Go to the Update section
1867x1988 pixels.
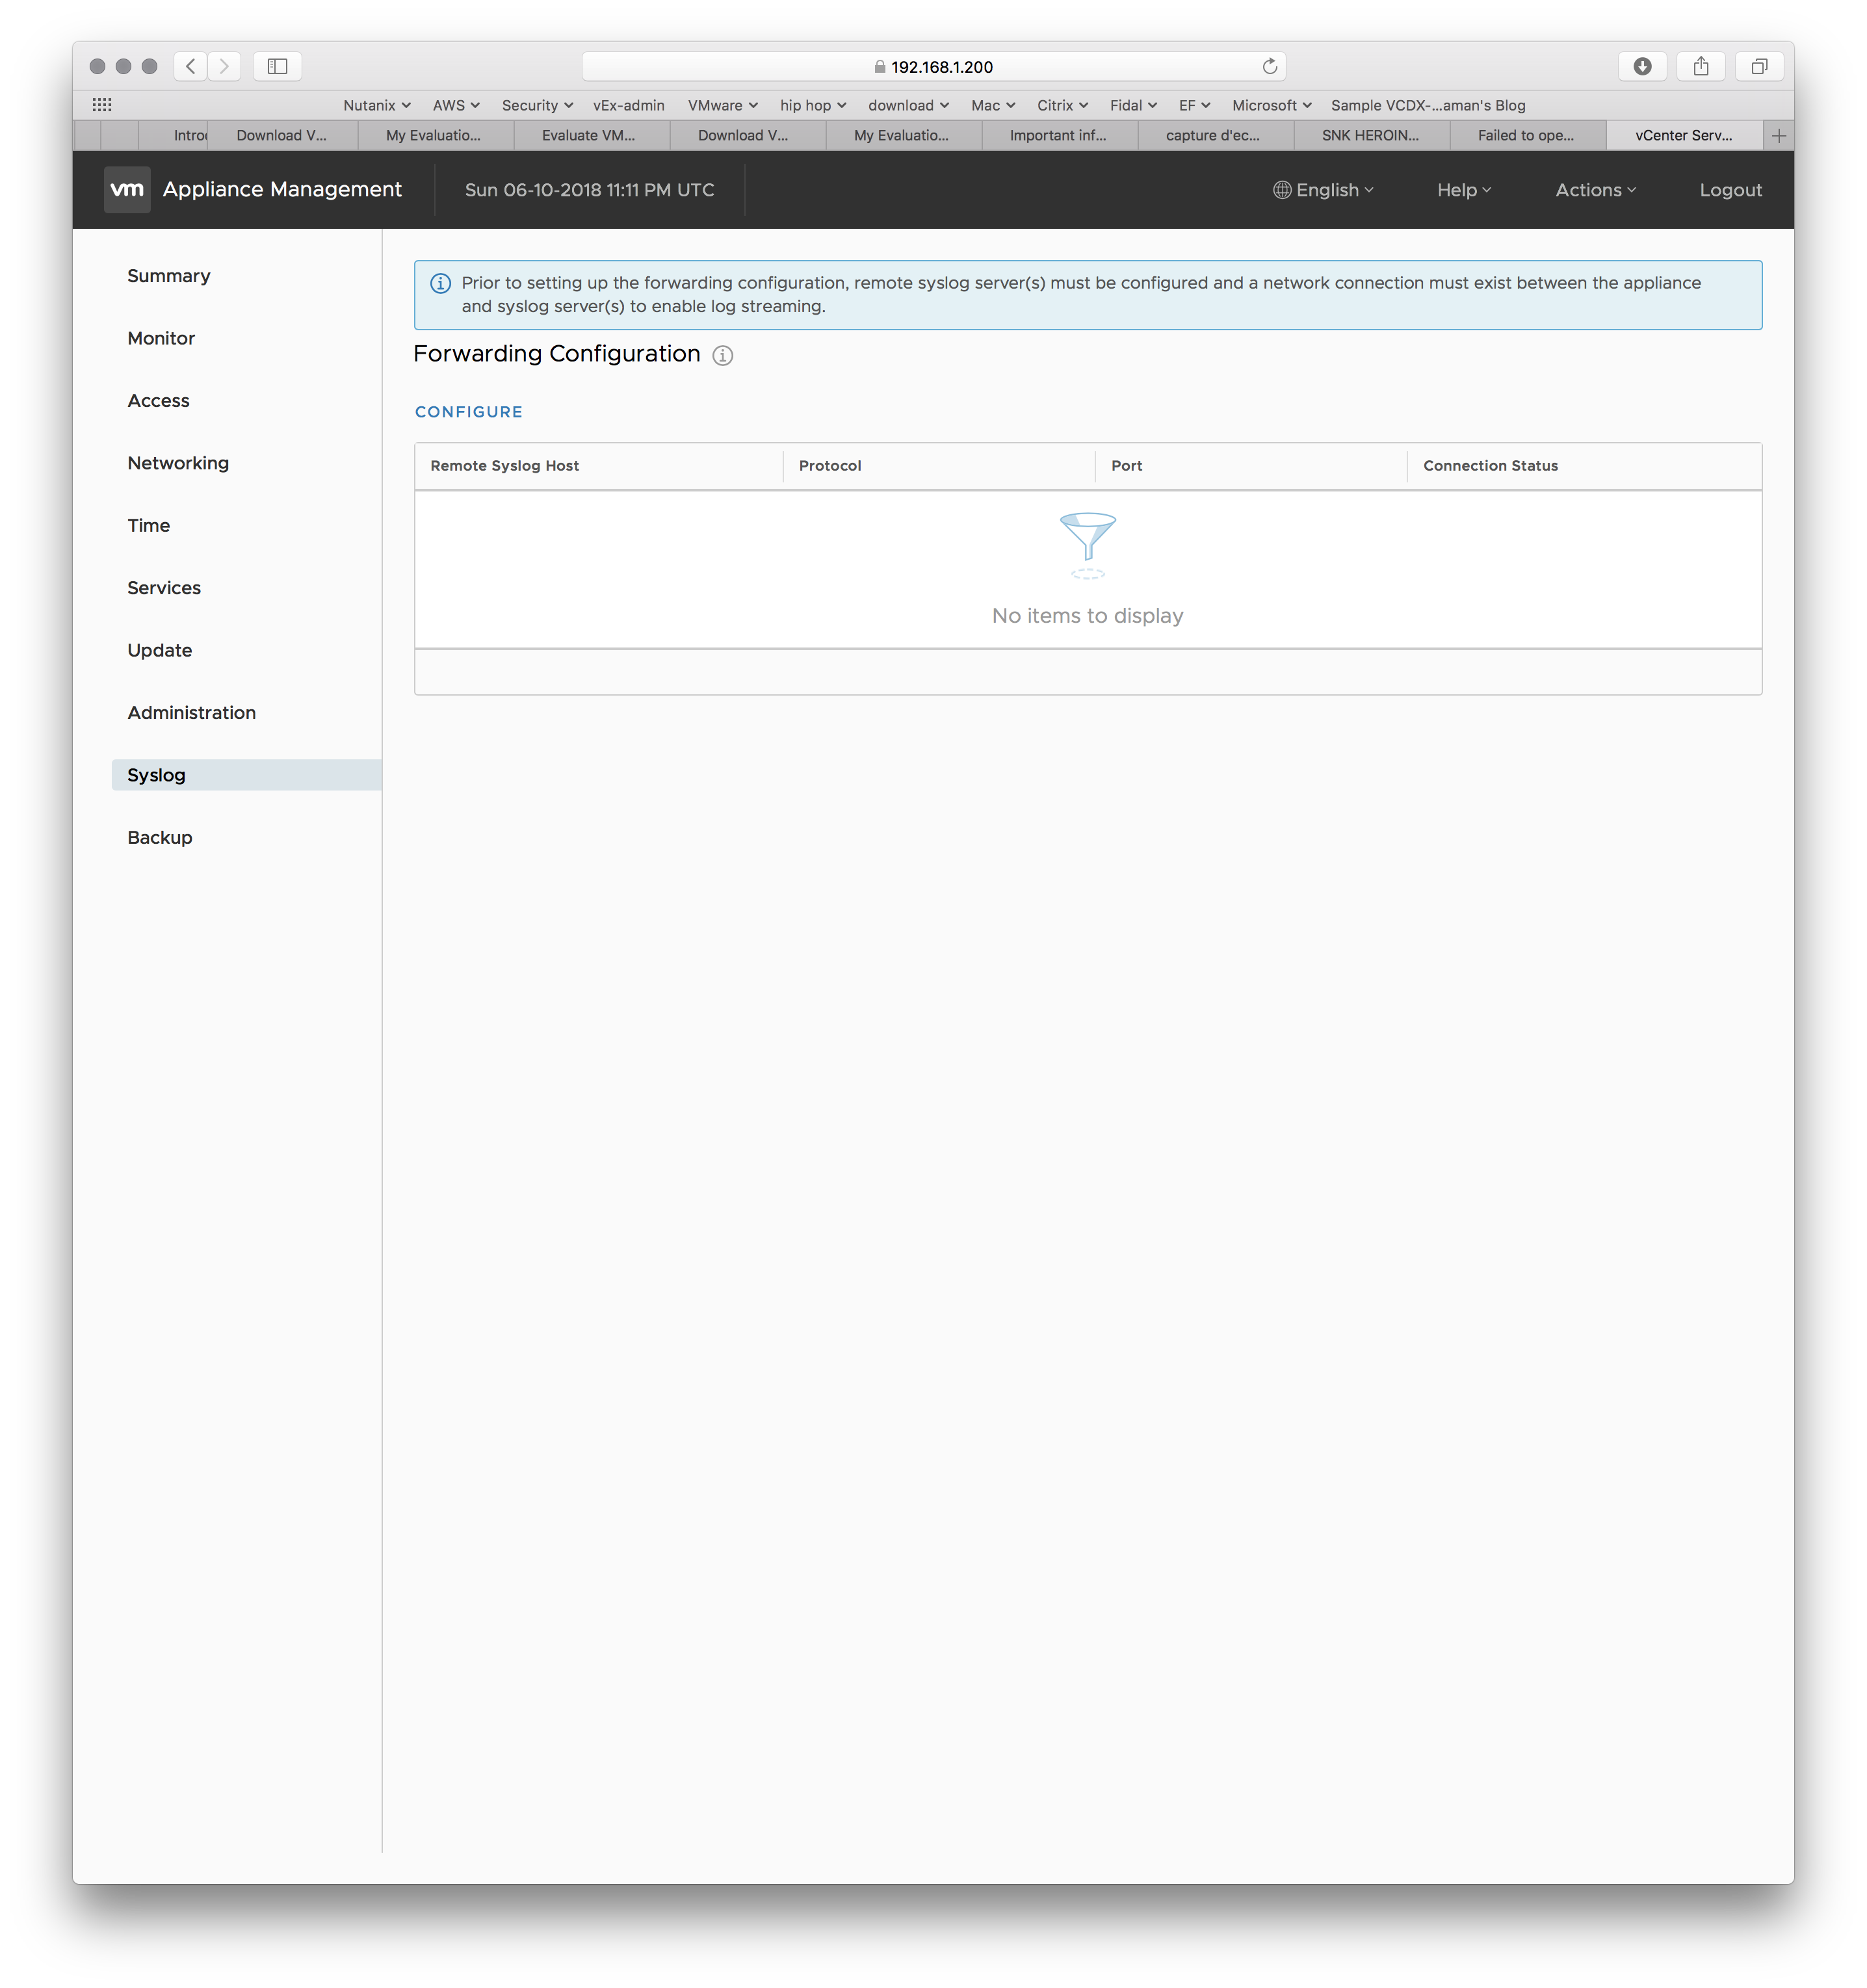pyautogui.click(x=159, y=650)
